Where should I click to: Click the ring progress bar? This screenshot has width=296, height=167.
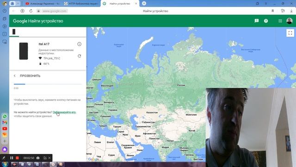pyautogui.click(x=48, y=84)
